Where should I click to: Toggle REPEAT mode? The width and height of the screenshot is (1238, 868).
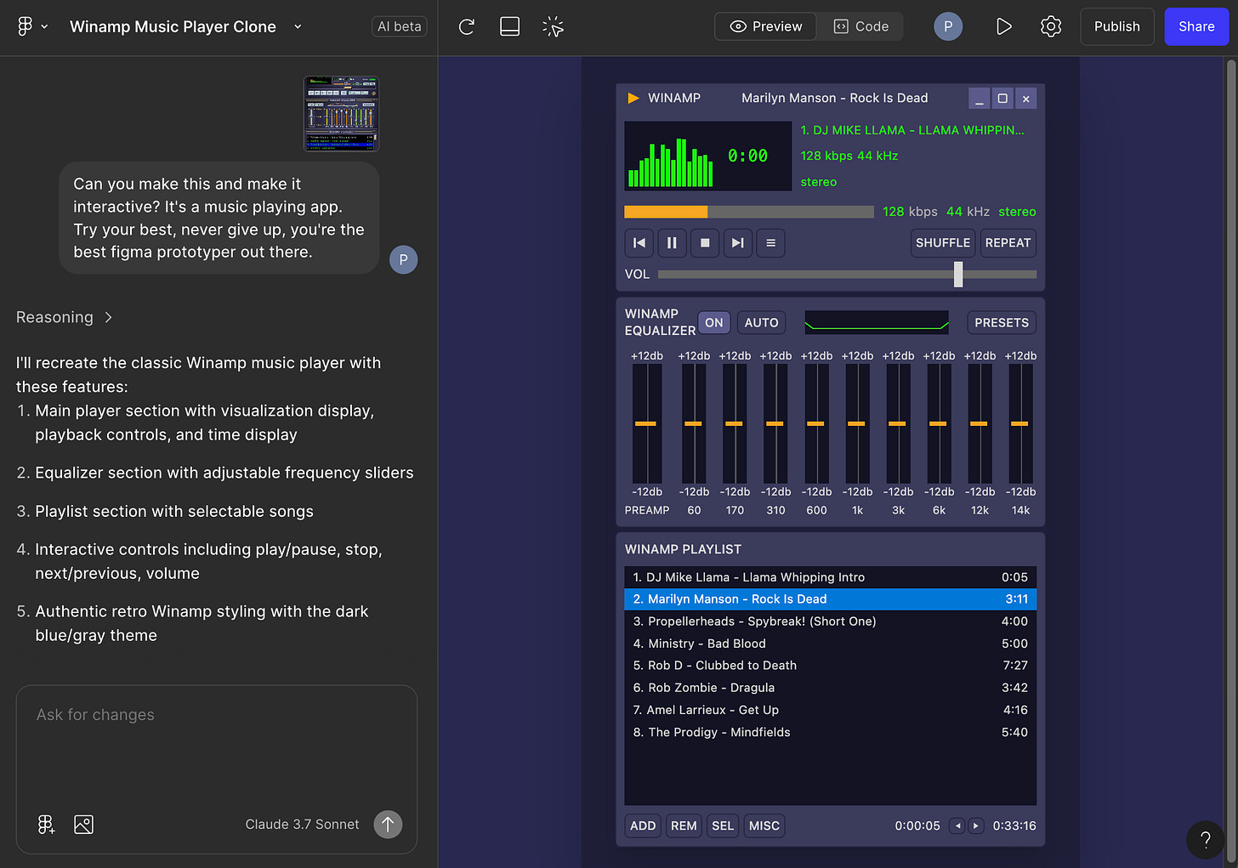[x=1008, y=243]
